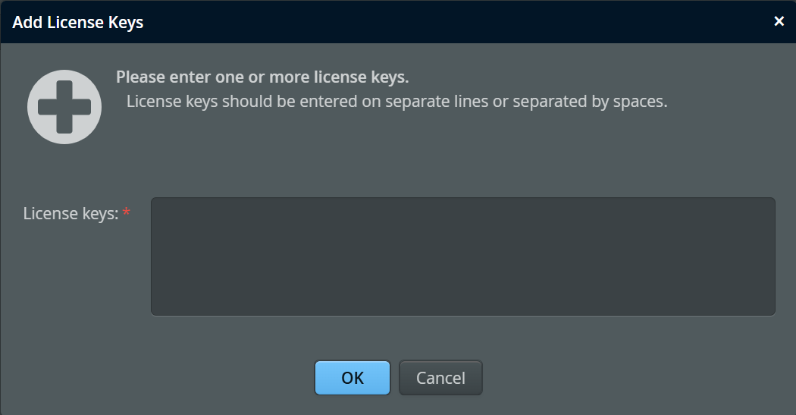Select the dark title bar's empty area
The width and height of the screenshot is (796, 415).
pyautogui.click(x=455, y=22)
